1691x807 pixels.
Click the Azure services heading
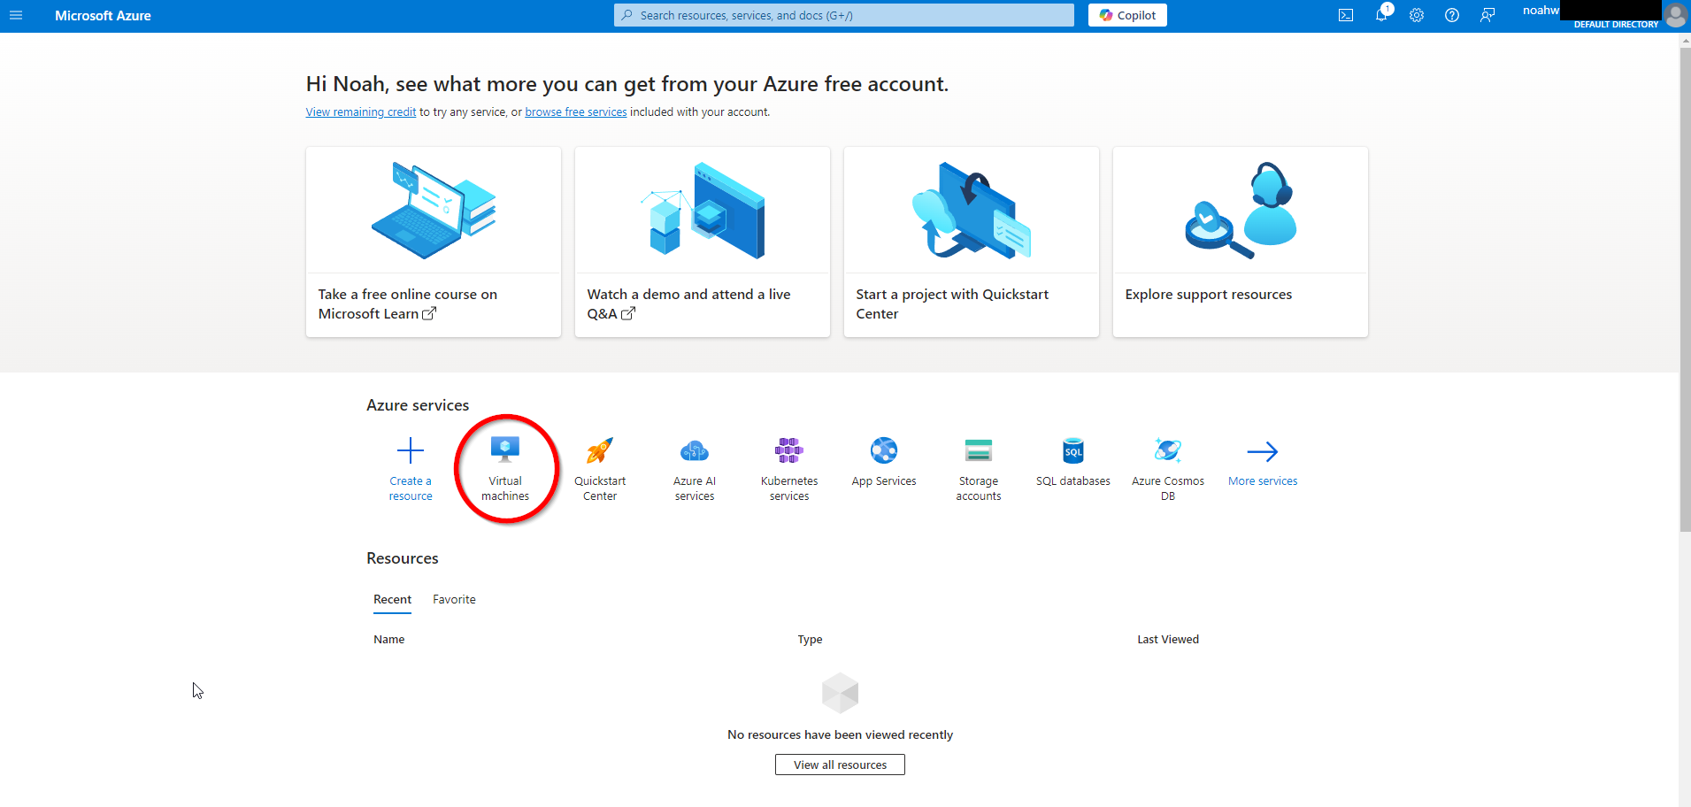pos(418,405)
